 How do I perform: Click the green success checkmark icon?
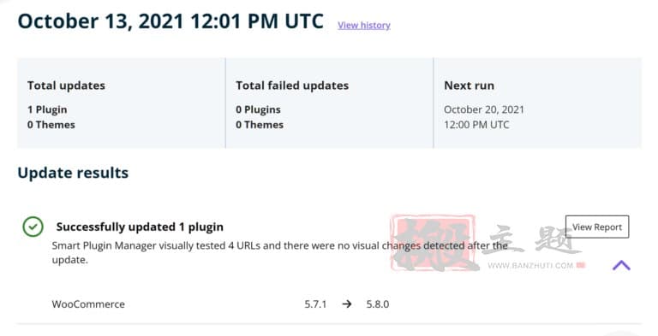coord(33,227)
